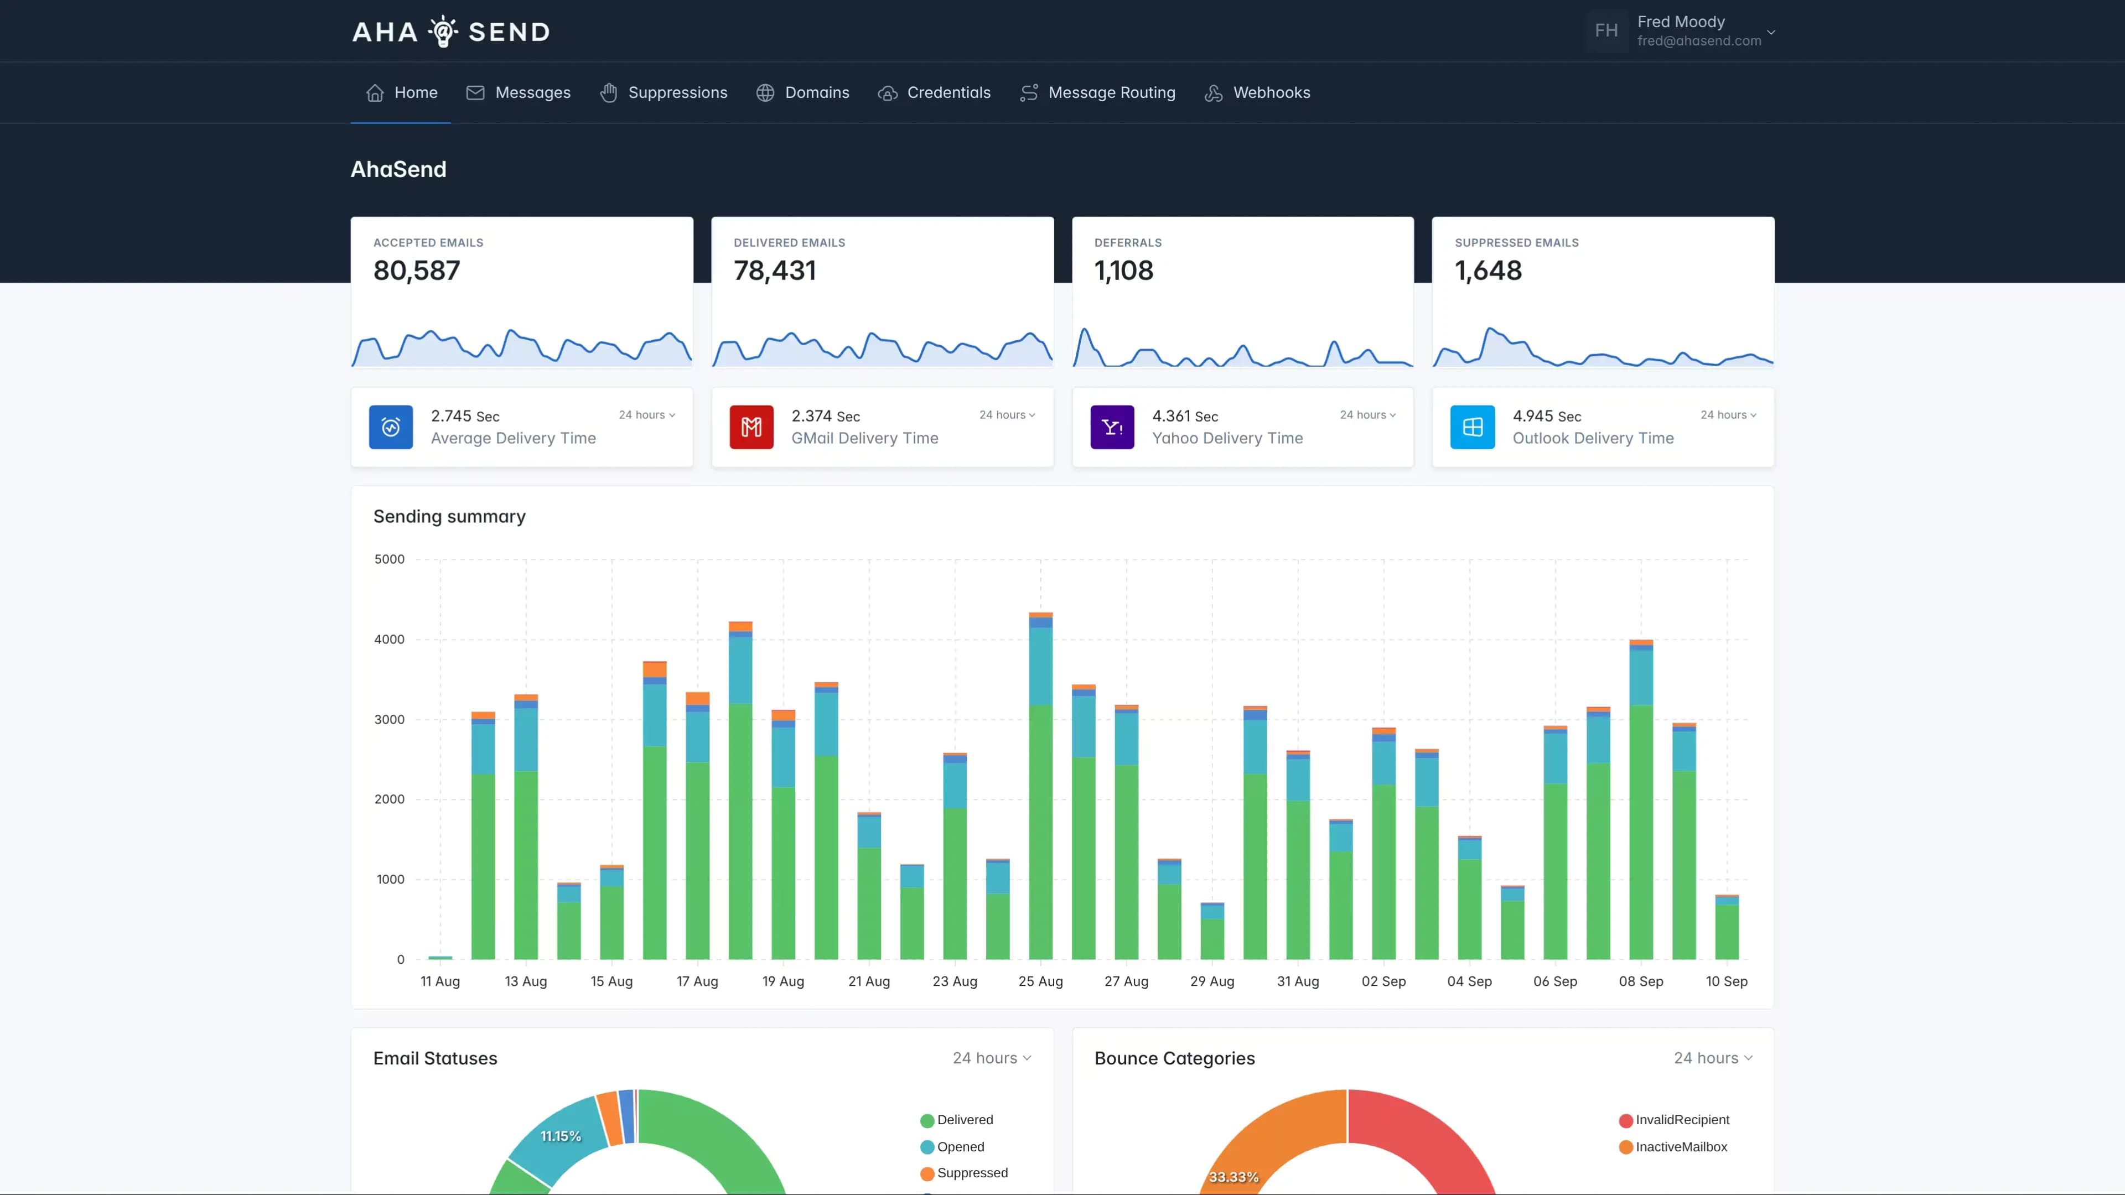Select the Domains globe icon
The height and width of the screenshot is (1195, 2125).
pos(765,92)
